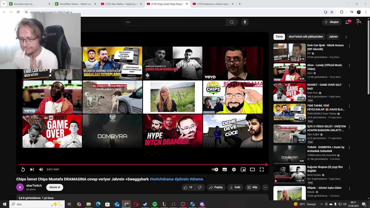This screenshot has height=208, width=370.
Task: Create a clip with Klip button
Action: [x=252, y=187]
